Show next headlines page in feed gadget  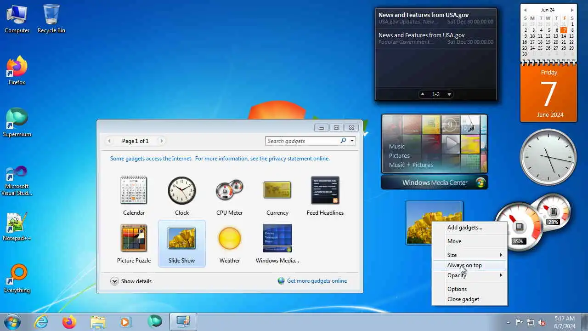click(x=449, y=94)
